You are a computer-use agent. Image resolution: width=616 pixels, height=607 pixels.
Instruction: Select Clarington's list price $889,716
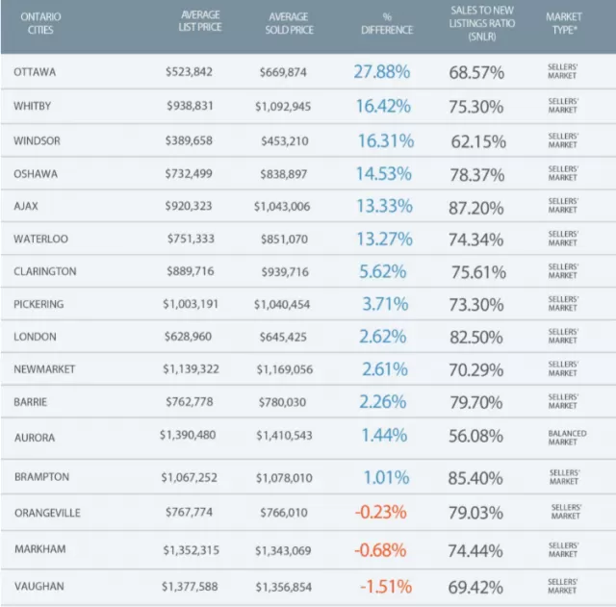(x=191, y=271)
